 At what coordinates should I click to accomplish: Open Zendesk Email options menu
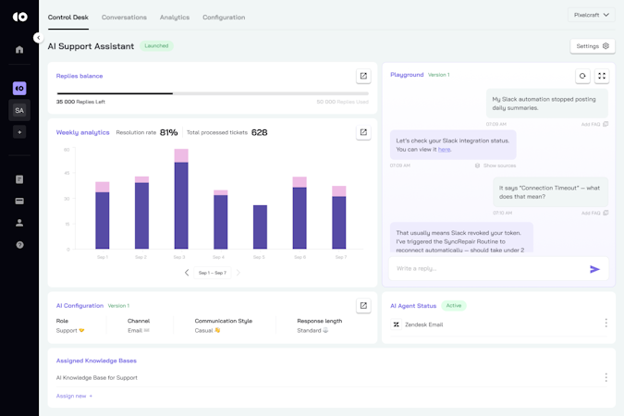[606, 324]
